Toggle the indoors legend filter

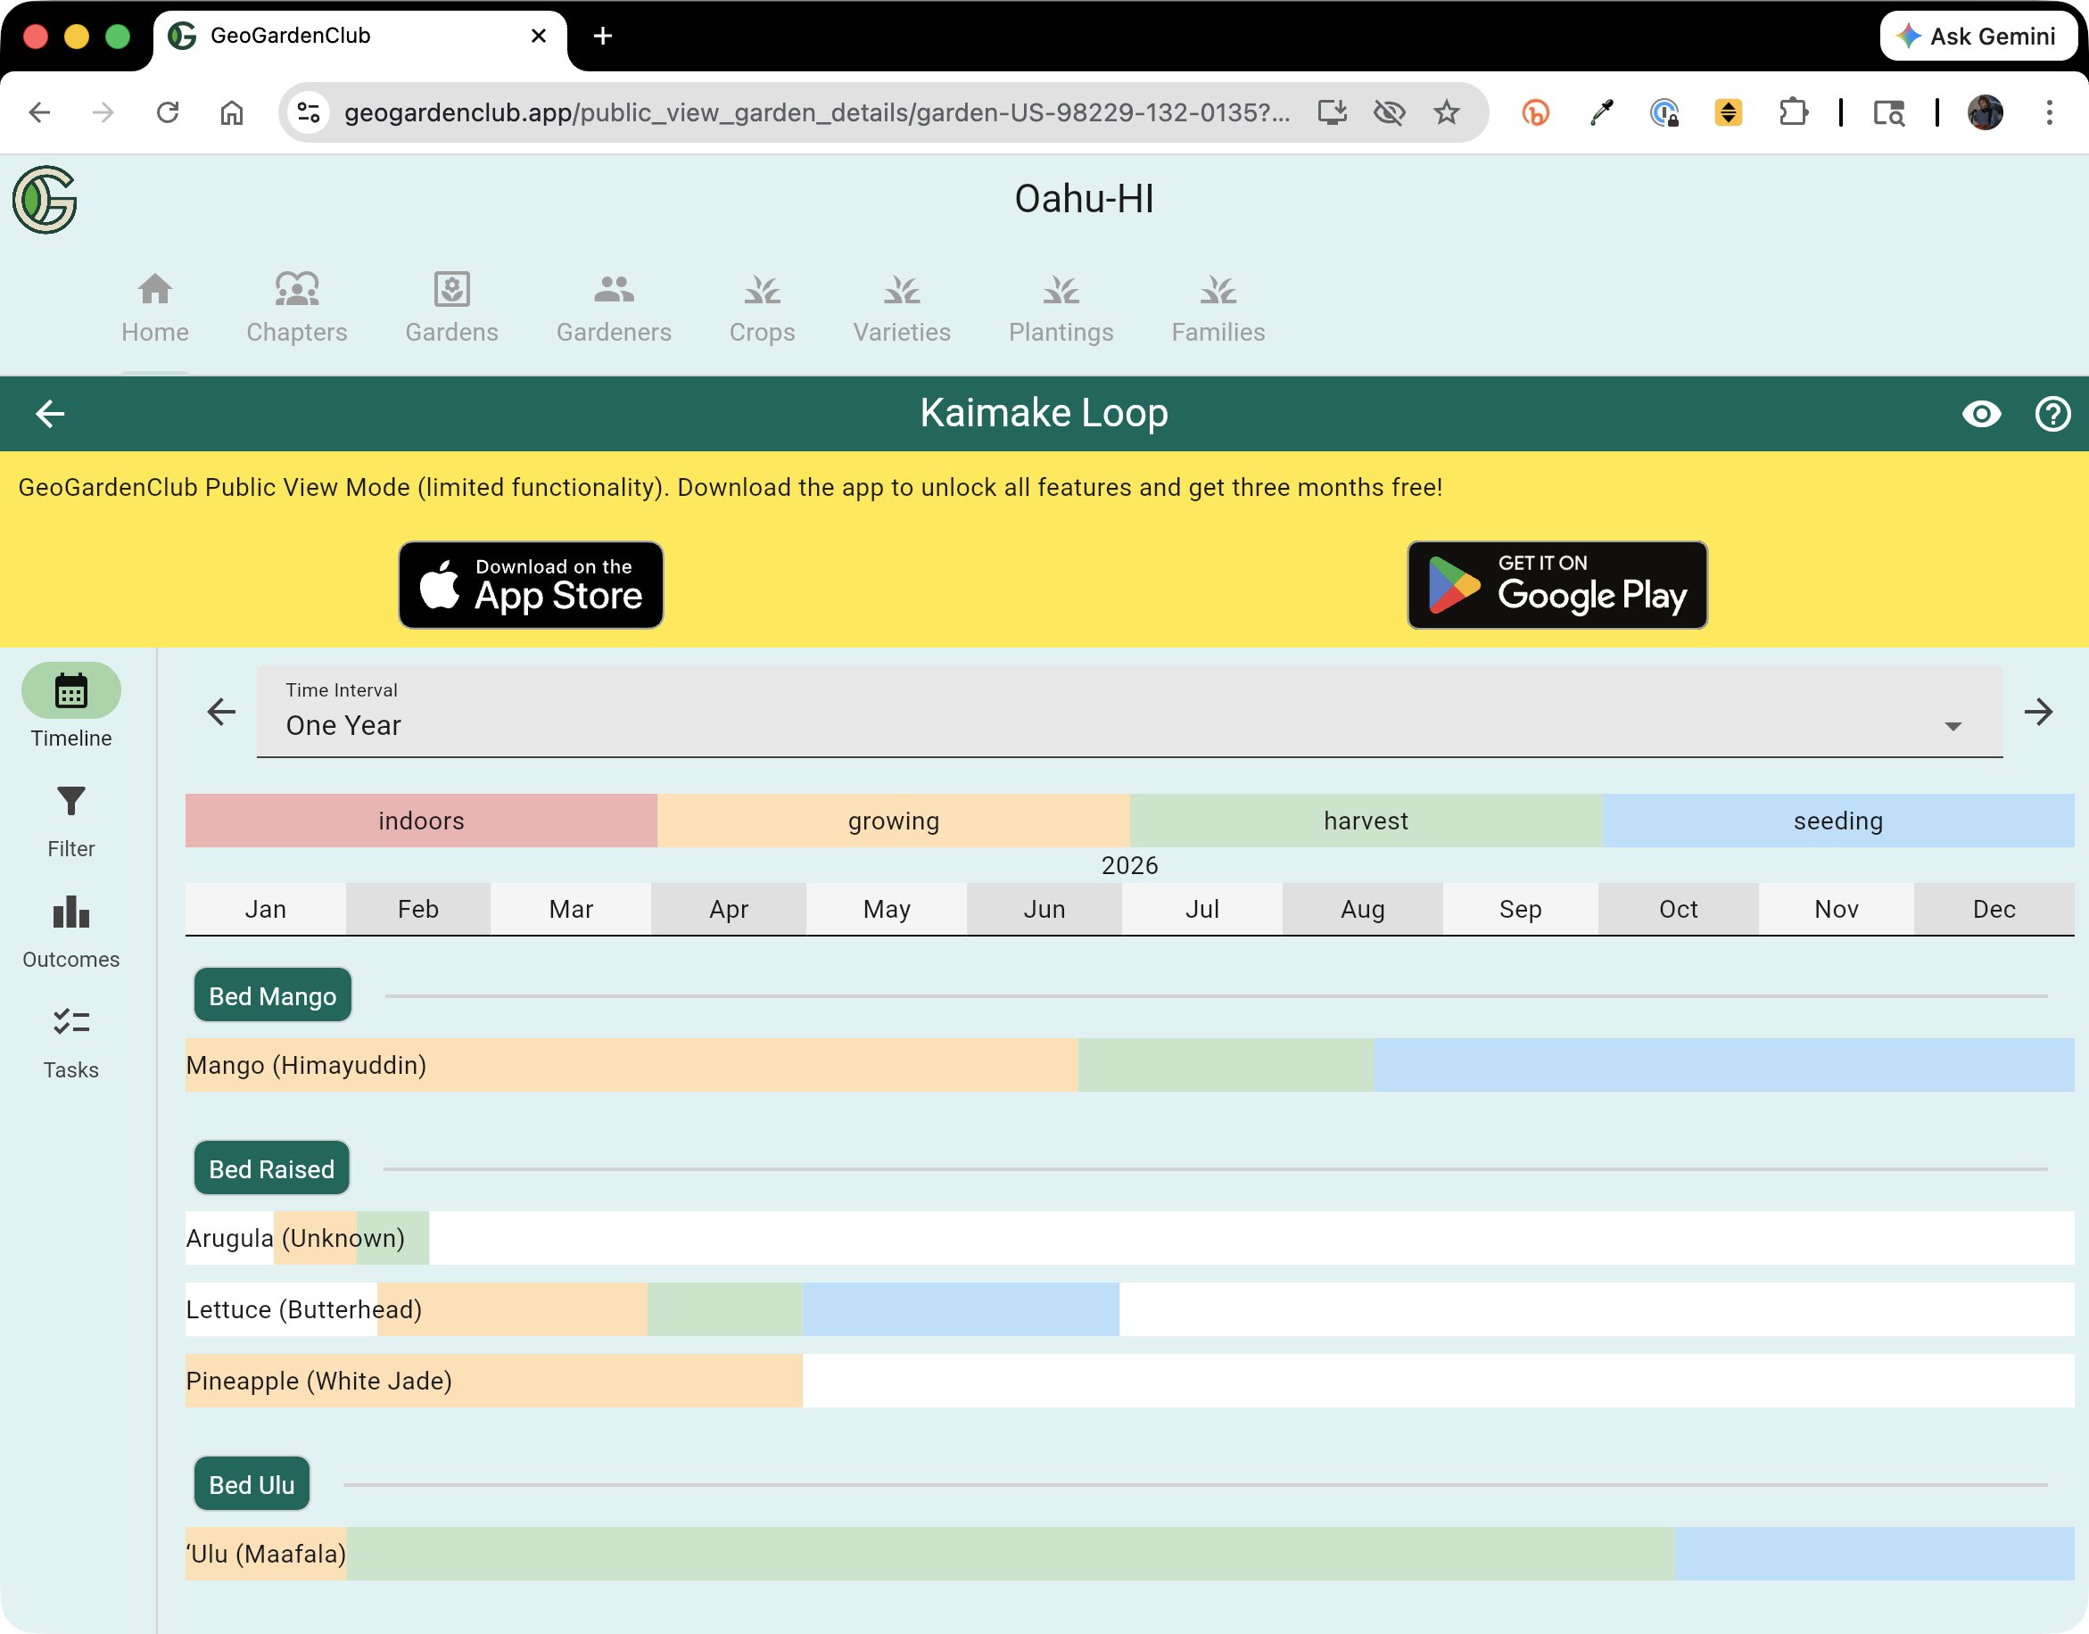(421, 821)
